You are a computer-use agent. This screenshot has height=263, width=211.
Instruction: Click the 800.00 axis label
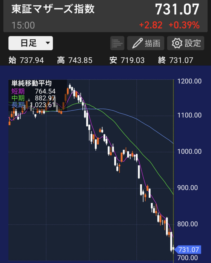pyautogui.click(x=188, y=224)
